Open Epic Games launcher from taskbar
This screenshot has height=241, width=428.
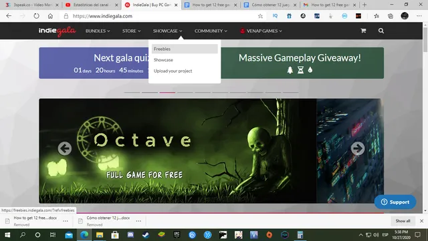click(x=177, y=235)
